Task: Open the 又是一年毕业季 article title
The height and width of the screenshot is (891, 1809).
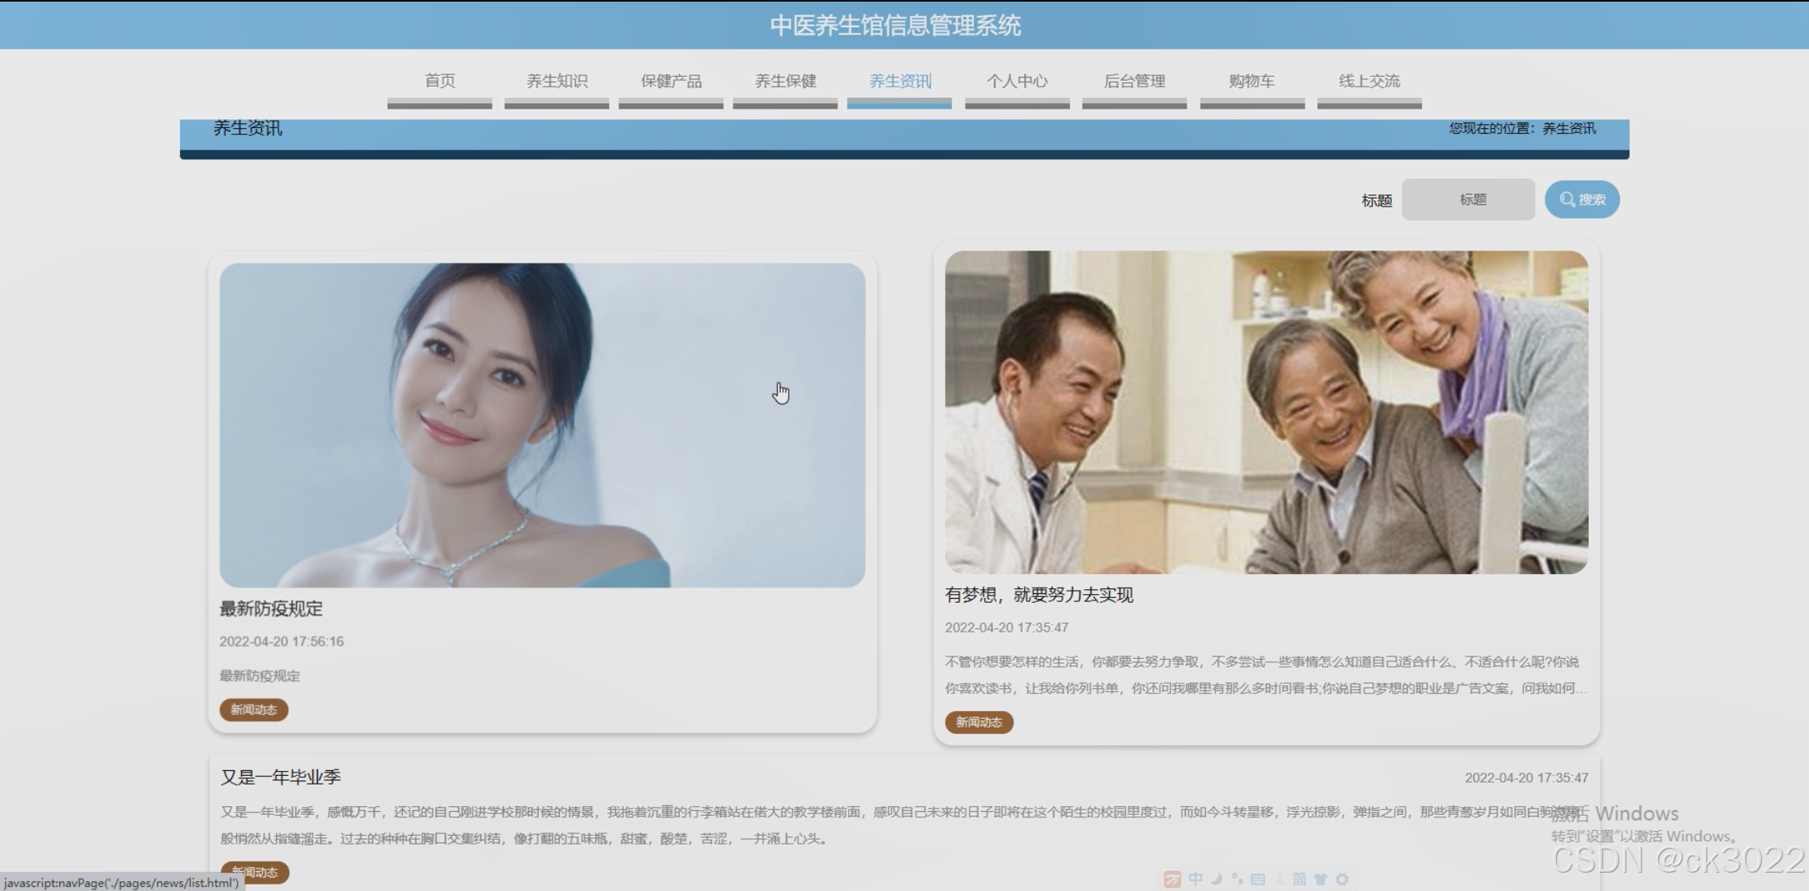Action: point(281,777)
